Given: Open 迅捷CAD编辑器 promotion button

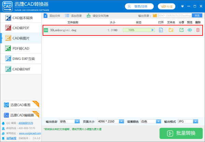Looking at the screenshot, I should point(20,115).
